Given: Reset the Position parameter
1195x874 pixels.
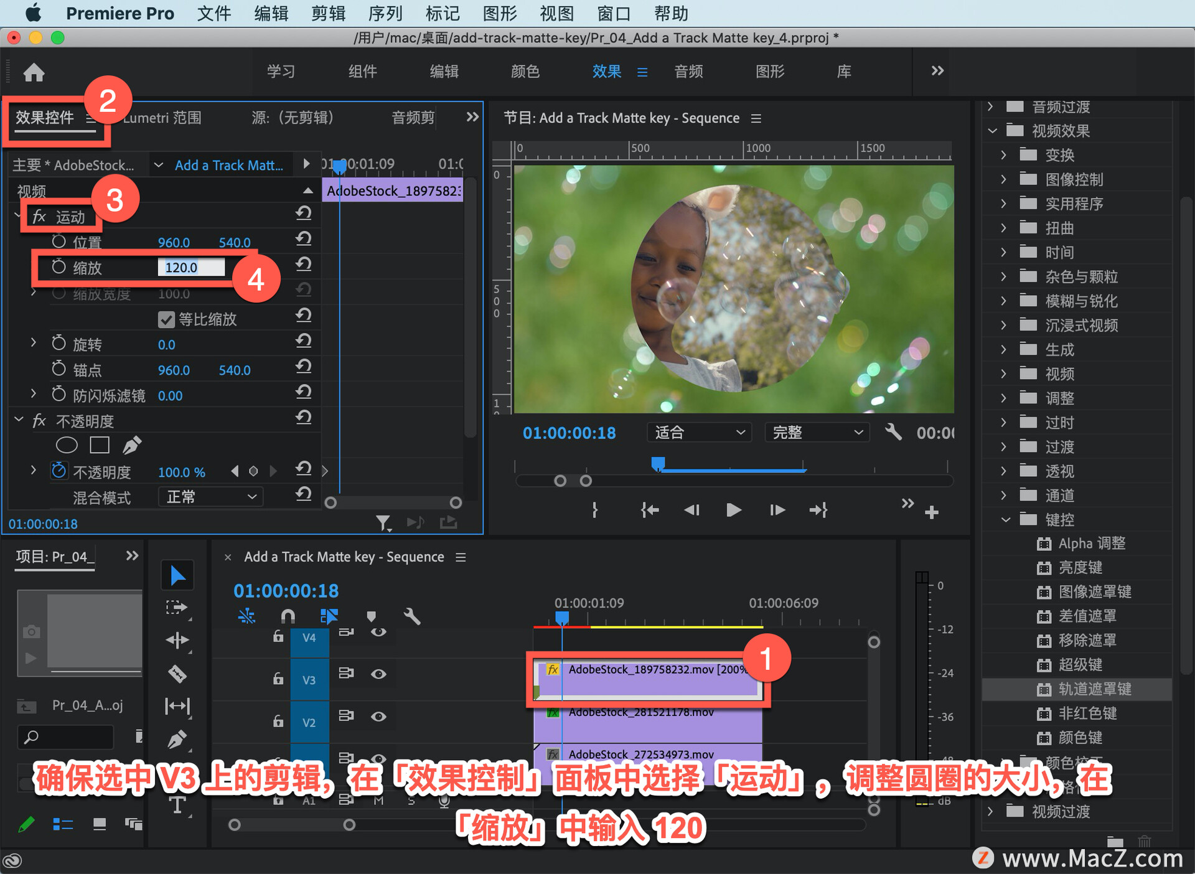Looking at the screenshot, I should click(x=303, y=238).
